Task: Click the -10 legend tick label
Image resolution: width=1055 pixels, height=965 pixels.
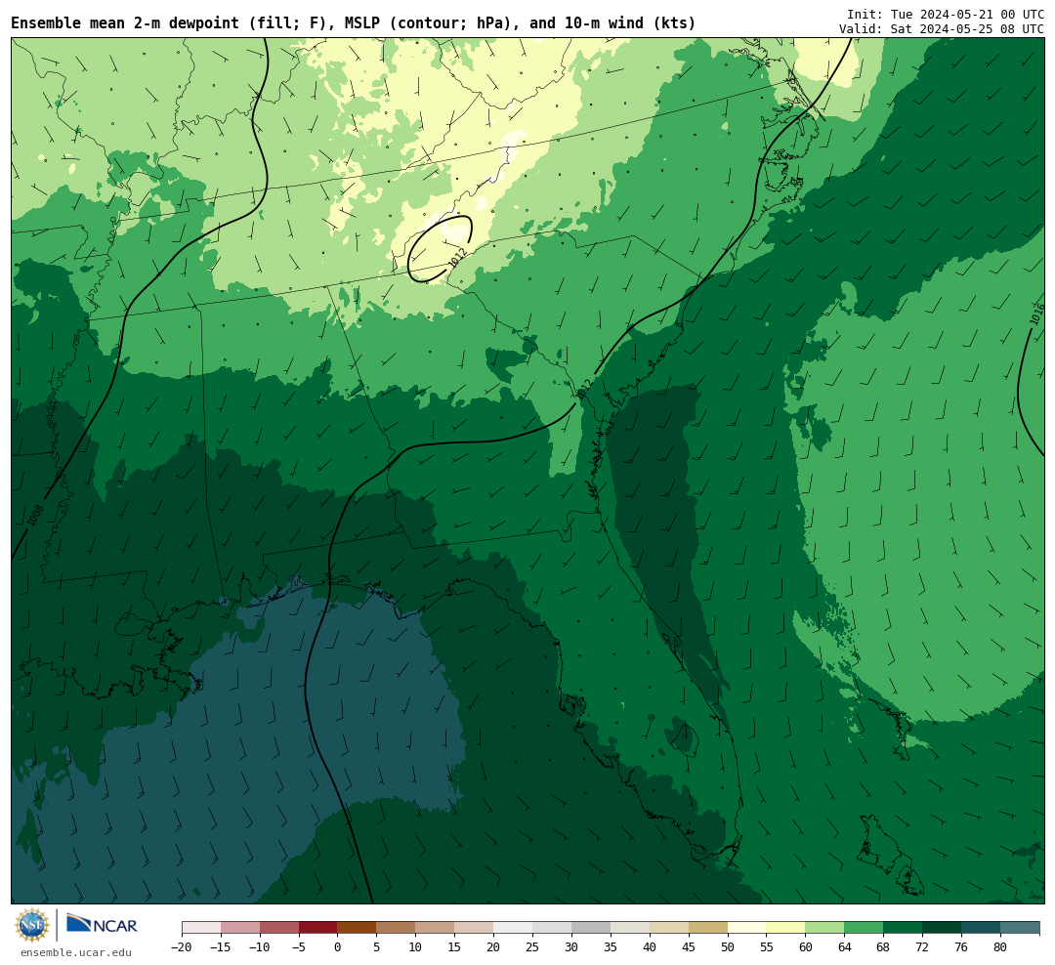Action: [x=260, y=947]
